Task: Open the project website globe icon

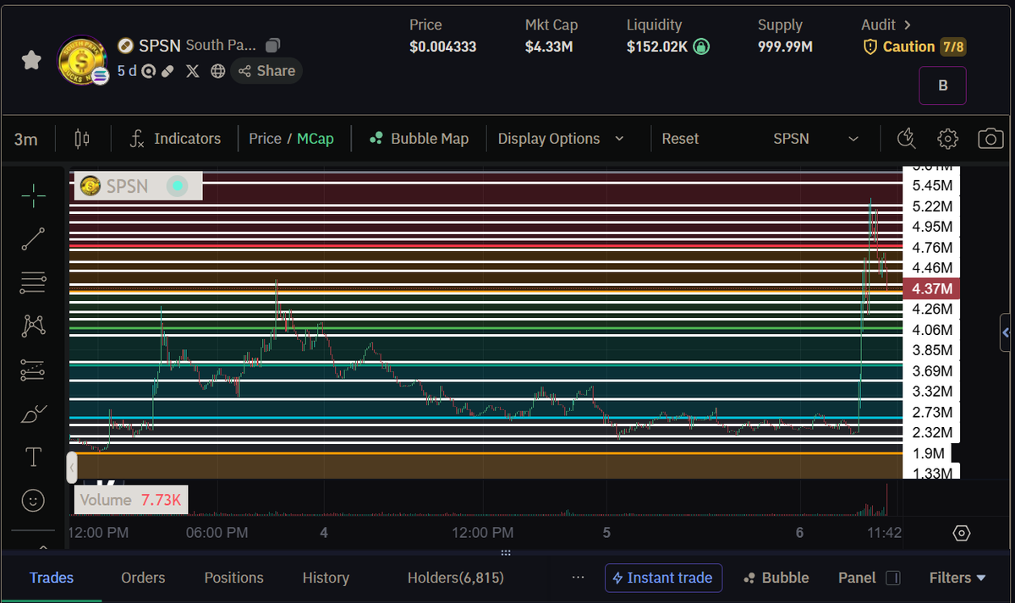Action: 217,71
